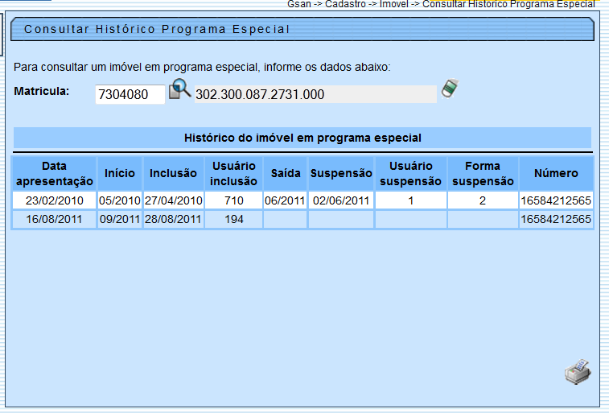Click the Usuário inclusão column header

point(233,173)
